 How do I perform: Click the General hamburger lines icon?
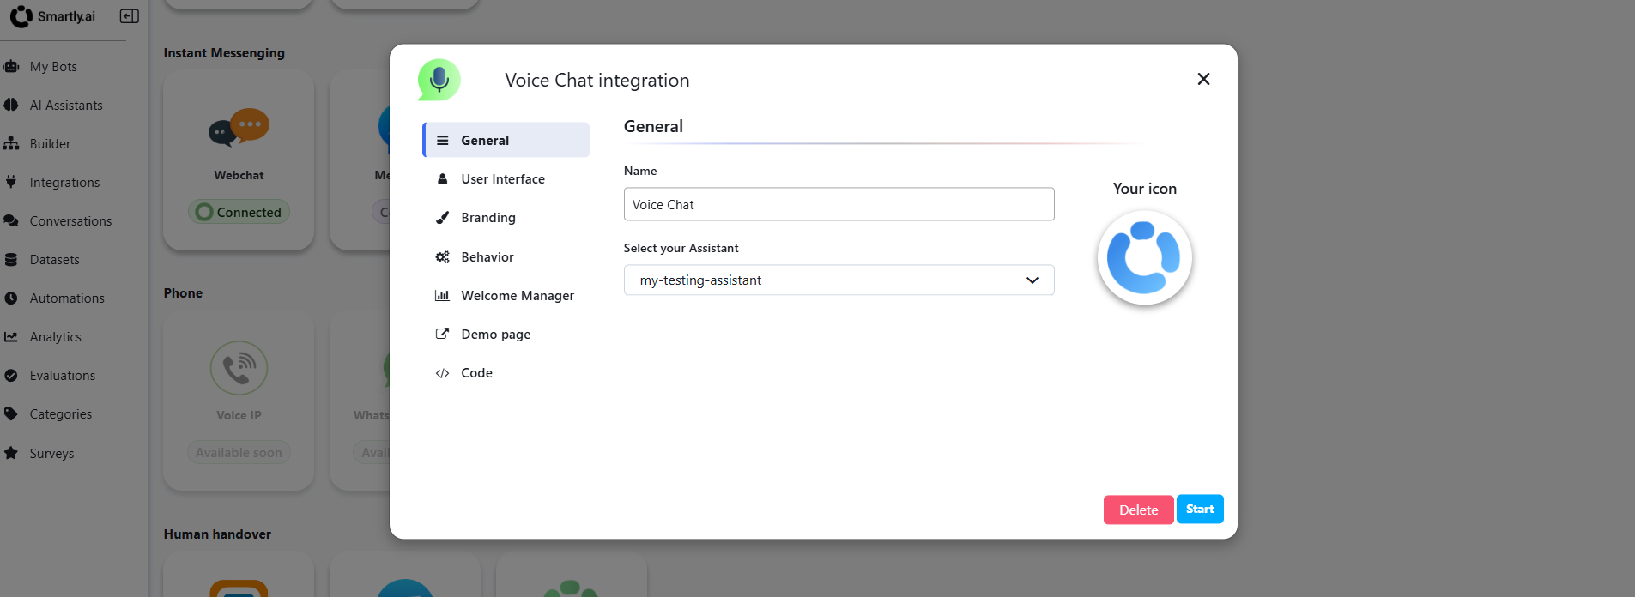(x=443, y=140)
